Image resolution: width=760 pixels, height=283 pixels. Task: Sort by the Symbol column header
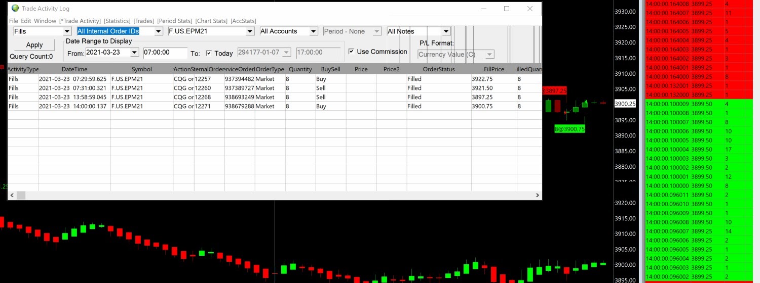coord(142,69)
